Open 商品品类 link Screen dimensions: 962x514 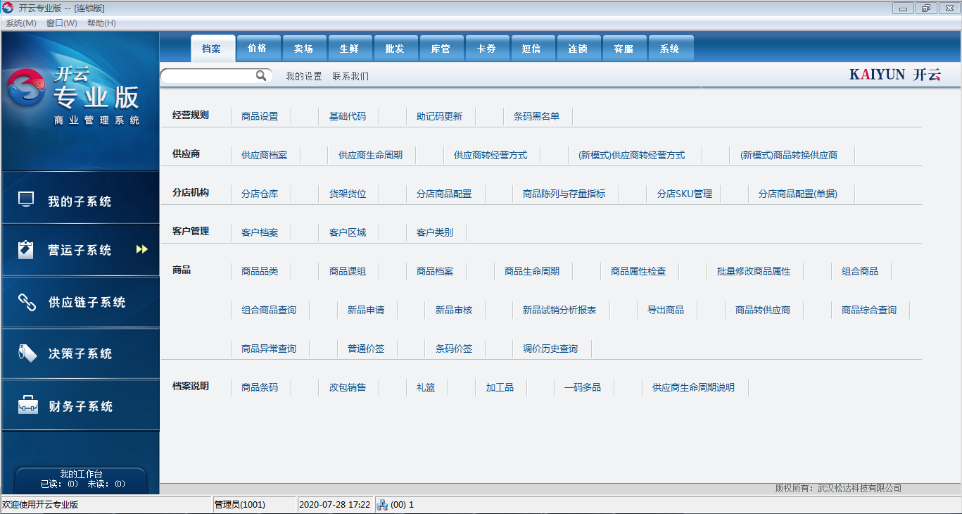[260, 271]
